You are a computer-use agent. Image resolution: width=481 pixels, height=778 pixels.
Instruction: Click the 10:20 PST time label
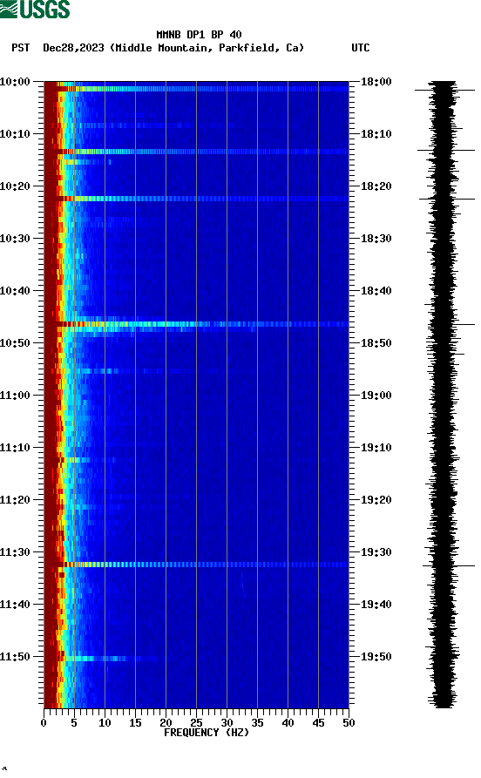pyautogui.click(x=15, y=186)
